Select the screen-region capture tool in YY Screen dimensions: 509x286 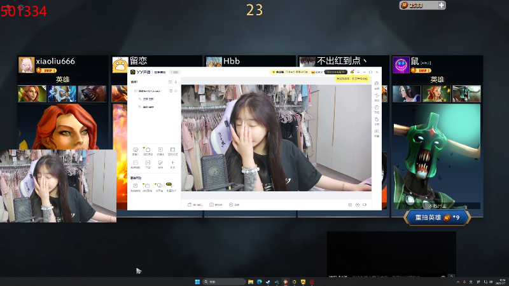pyautogui.click(x=172, y=151)
